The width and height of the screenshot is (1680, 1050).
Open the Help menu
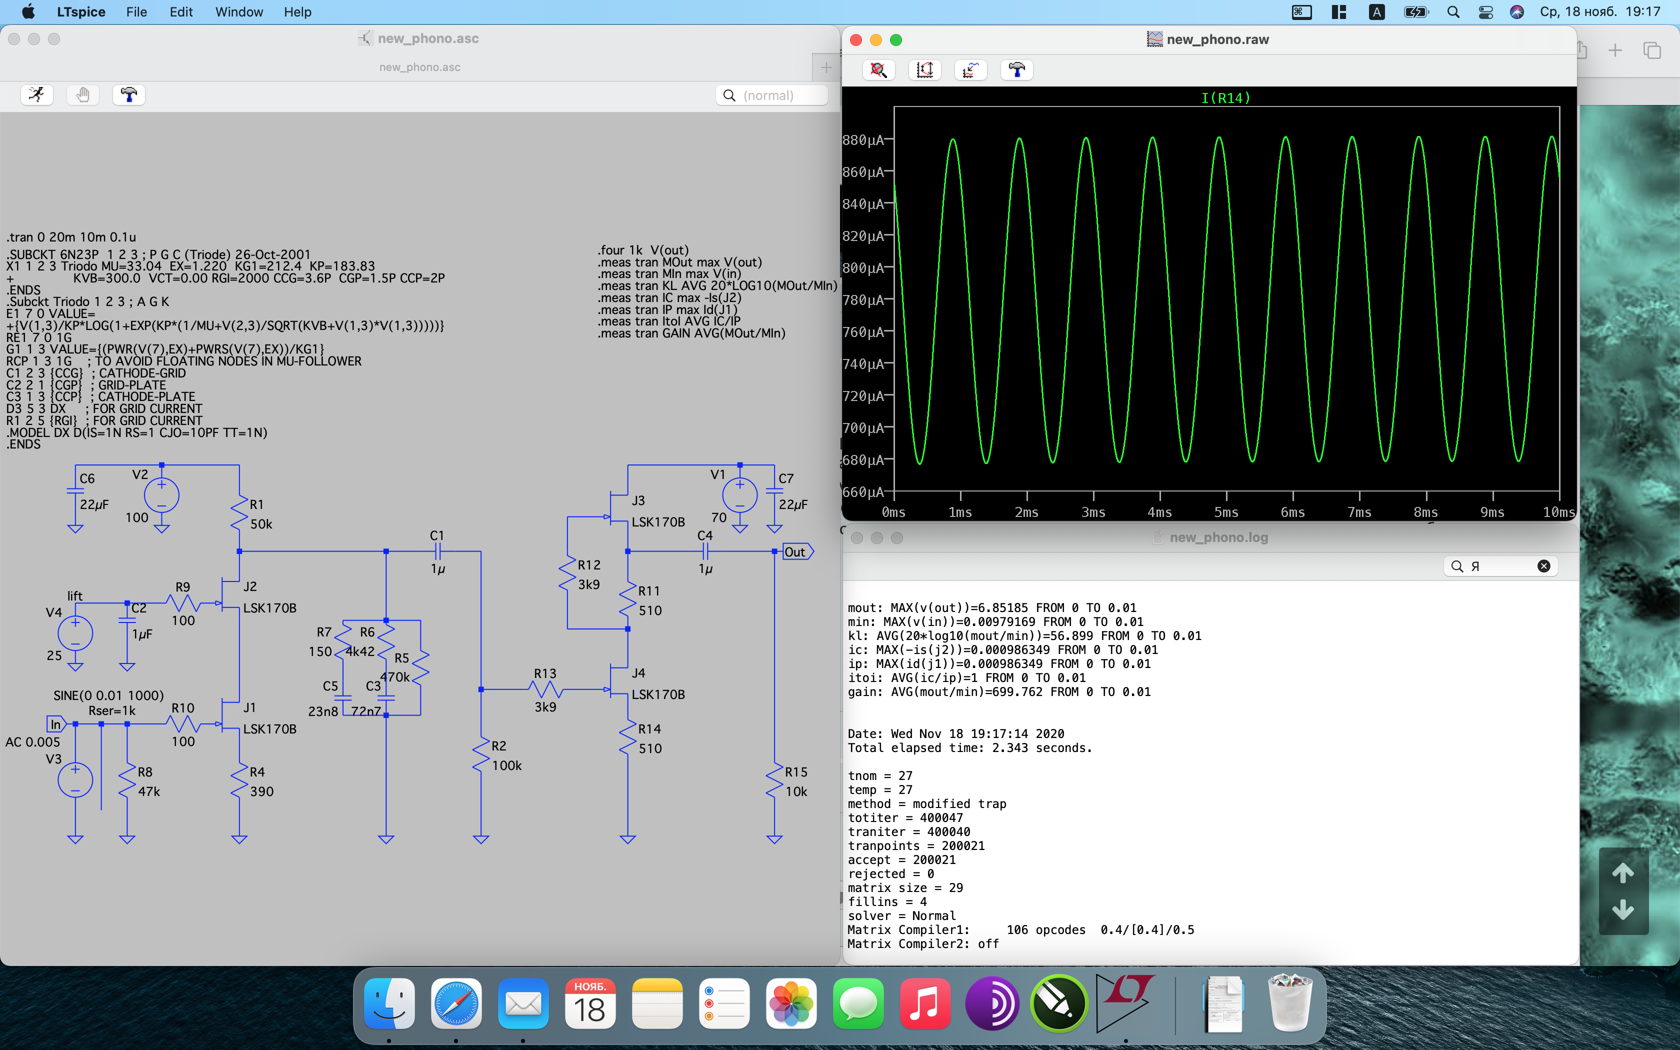coord(297,12)
